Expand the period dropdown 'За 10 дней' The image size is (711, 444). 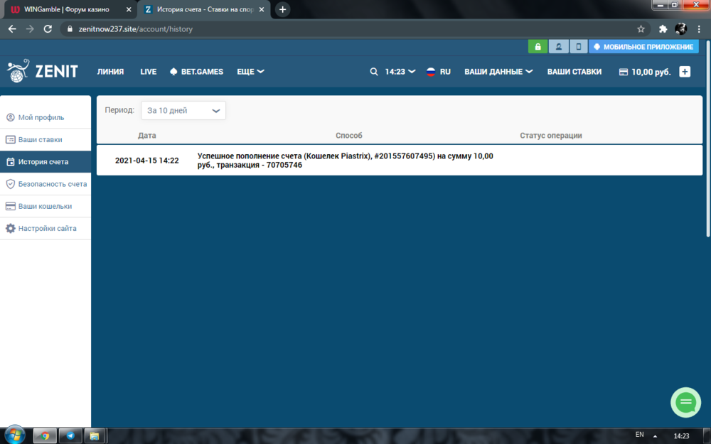(183, 111)
